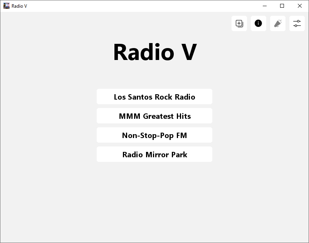Maximize the Radio V window

point(282,6)
